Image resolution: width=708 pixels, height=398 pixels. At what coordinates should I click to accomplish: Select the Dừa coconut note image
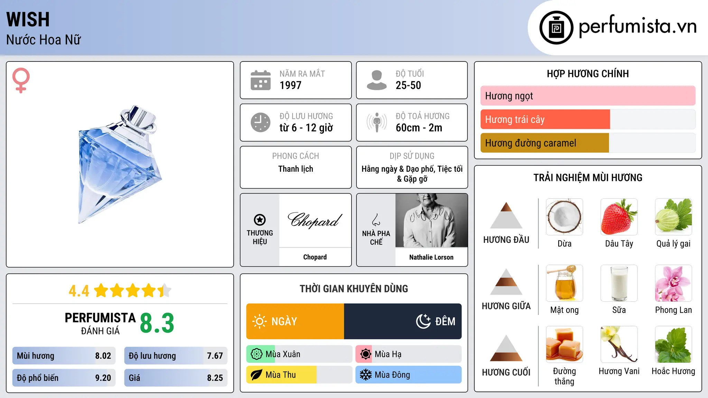point(565,217)
